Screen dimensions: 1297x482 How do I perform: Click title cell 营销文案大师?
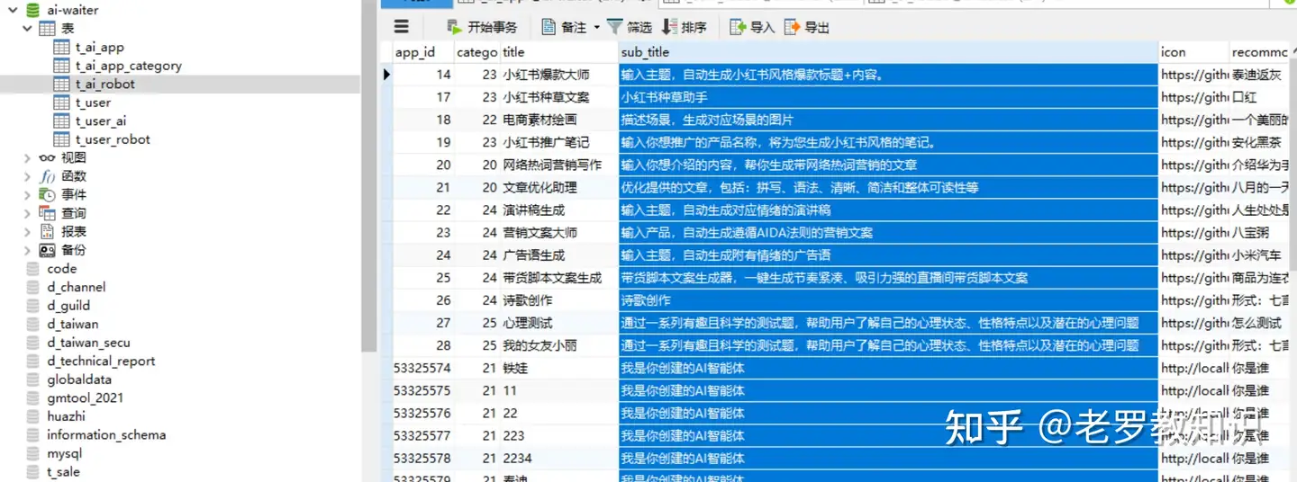click(558, 232)
